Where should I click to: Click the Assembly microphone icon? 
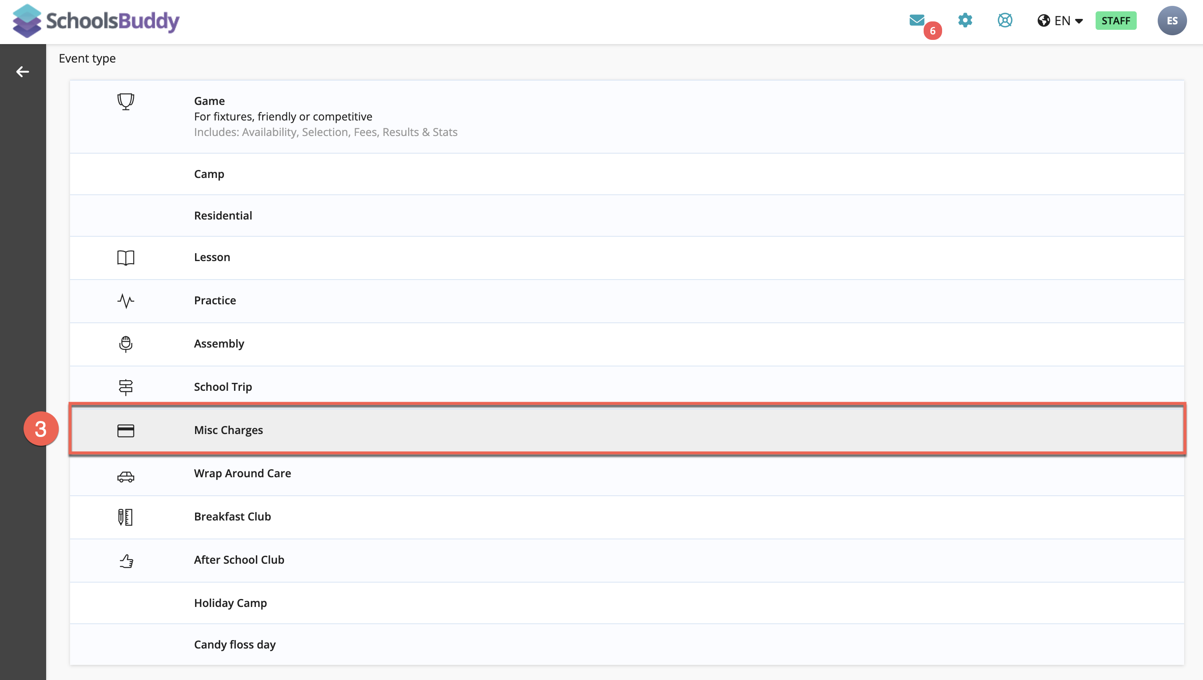coord(125,344)
